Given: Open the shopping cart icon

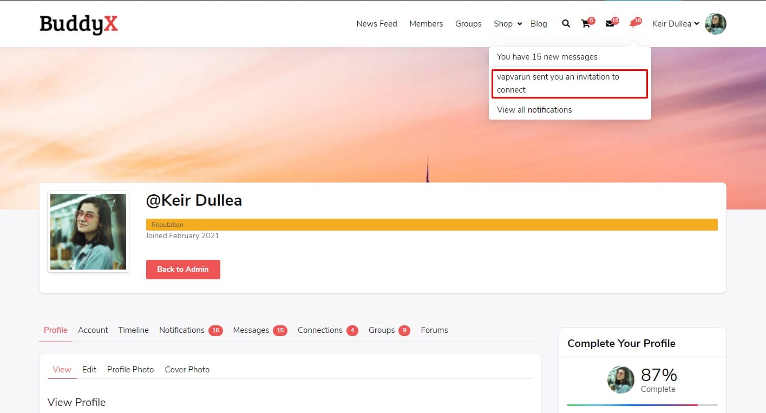Looking at the screenshot, I should coord(586,24).
